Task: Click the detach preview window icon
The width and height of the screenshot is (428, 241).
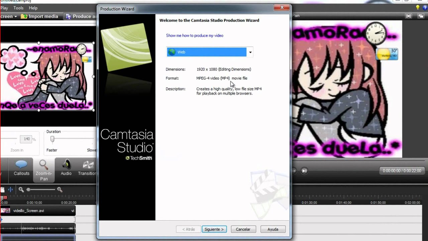Action: [x=421, y=16]
